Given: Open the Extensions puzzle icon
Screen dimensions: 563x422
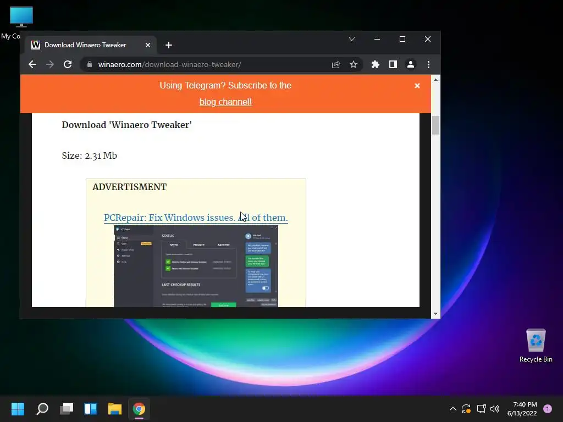Looking at the screenshot, I should click(375, 65).
